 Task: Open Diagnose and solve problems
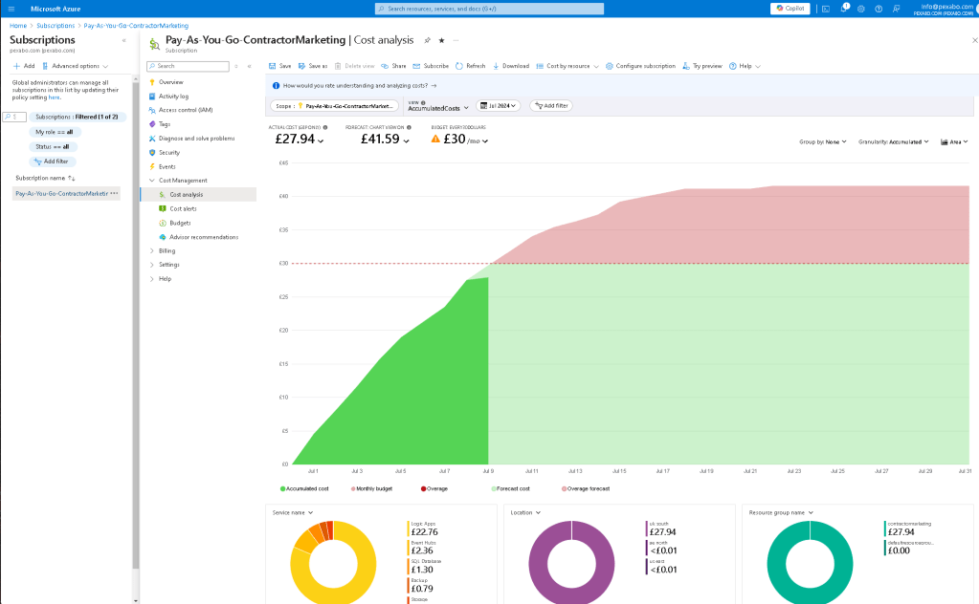pos(197,139)
